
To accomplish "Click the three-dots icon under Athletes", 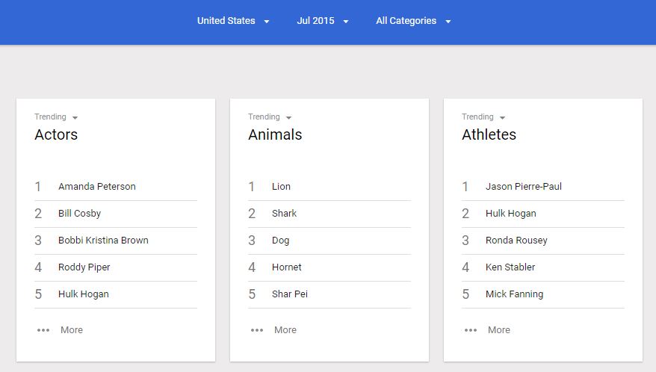I will (x=470, y=330).
